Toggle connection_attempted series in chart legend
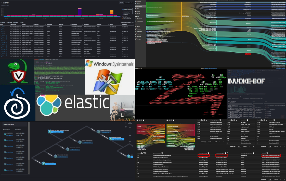Screen dimensions: 286x181 127,9
